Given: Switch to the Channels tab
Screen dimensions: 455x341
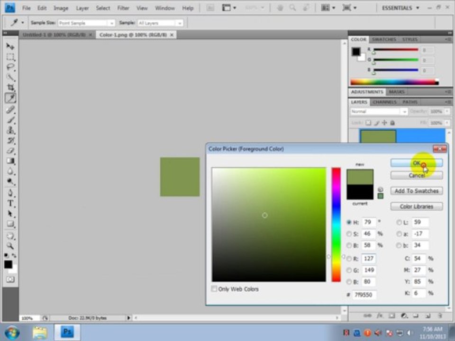Looking at the screenshot, I should click(384, 102).
